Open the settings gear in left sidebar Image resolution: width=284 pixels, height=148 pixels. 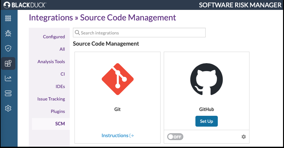tap(8, 108)
